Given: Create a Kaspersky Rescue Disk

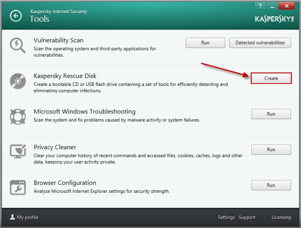Looking at the screenshot, I should [x=271, y=78].
